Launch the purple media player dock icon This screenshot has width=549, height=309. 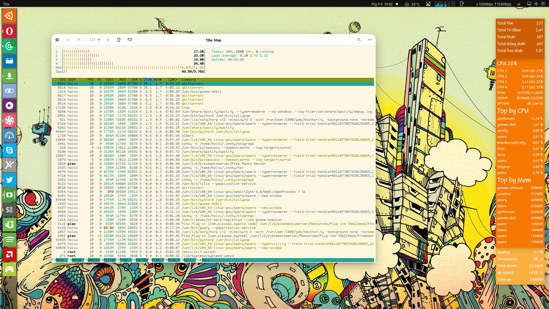[9, 105]
